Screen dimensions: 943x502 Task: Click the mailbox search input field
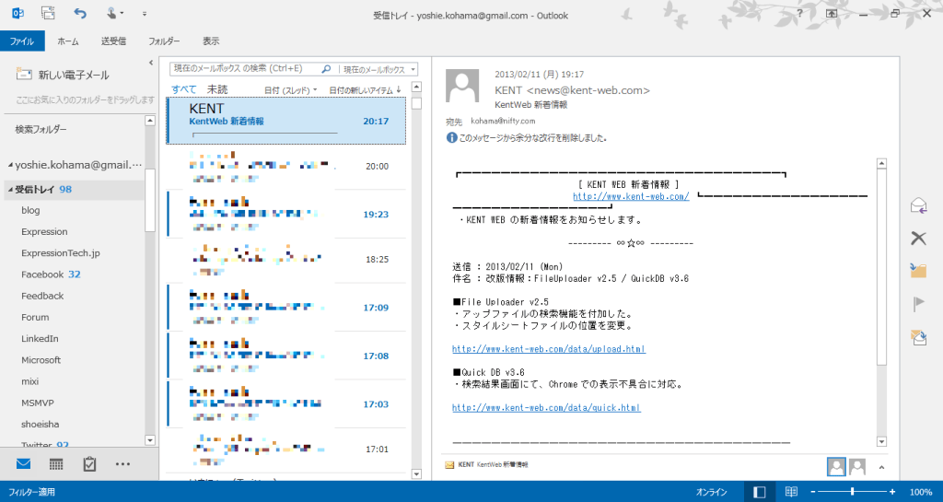(245, 69)
